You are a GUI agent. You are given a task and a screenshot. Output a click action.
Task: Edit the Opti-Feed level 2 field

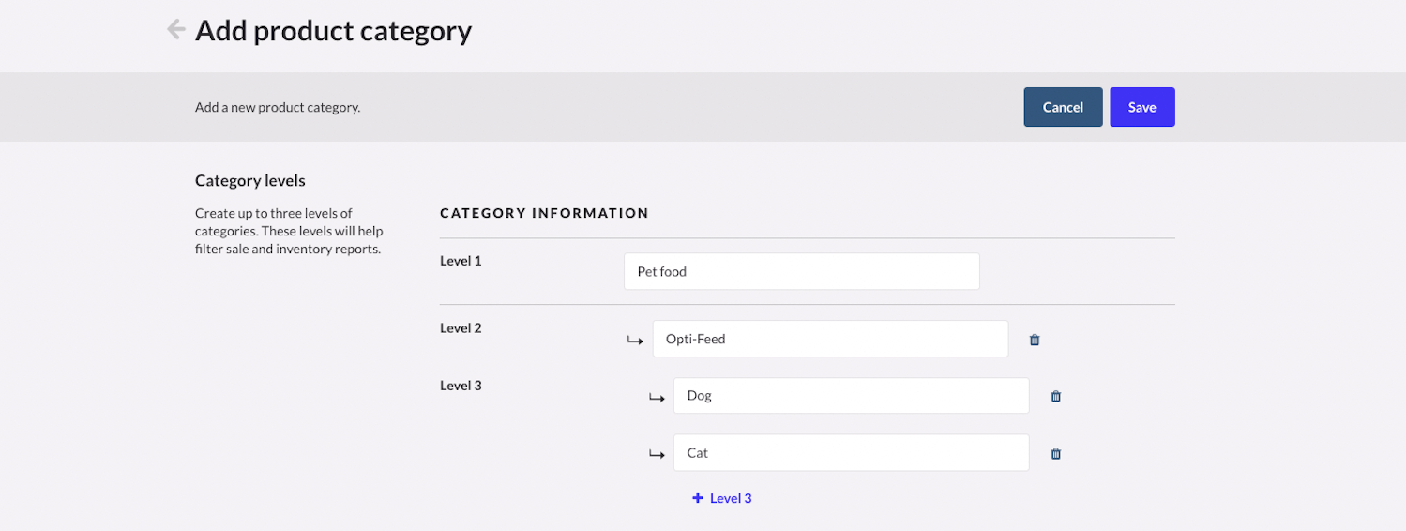click(x=830, y=339)
